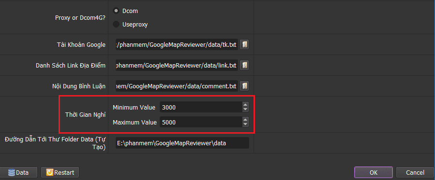
Task: Browse file for Nội Dung Bình Luận
Action: pos(244,86)
